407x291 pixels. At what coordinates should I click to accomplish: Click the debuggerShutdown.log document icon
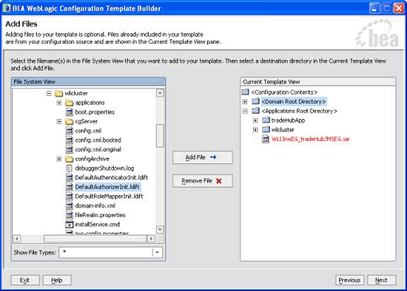[69, 168]
